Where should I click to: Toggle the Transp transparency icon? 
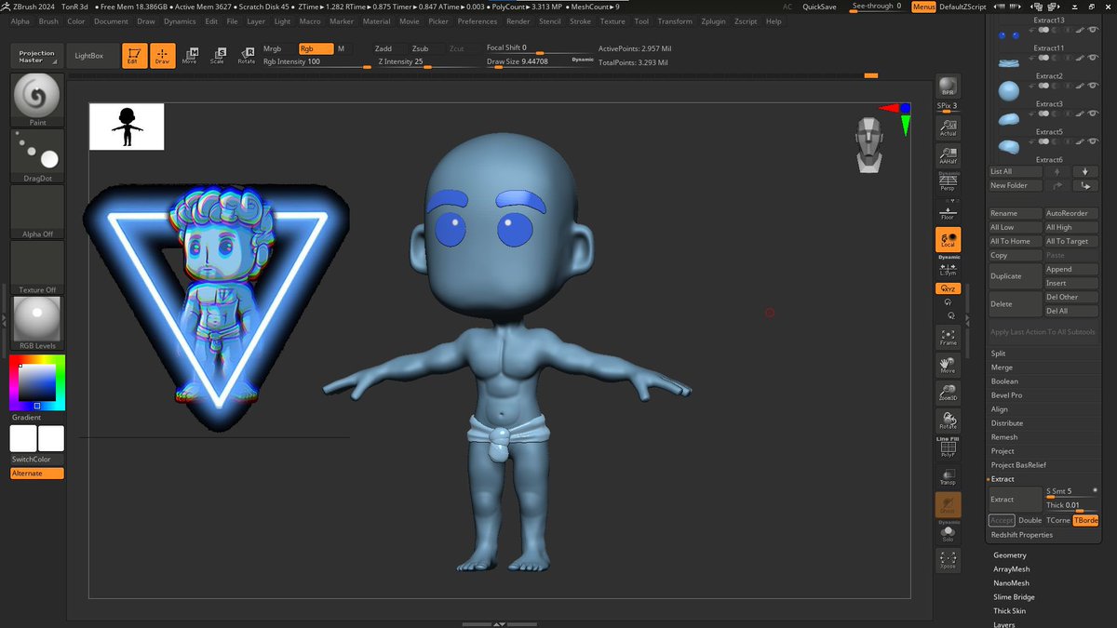948,476
